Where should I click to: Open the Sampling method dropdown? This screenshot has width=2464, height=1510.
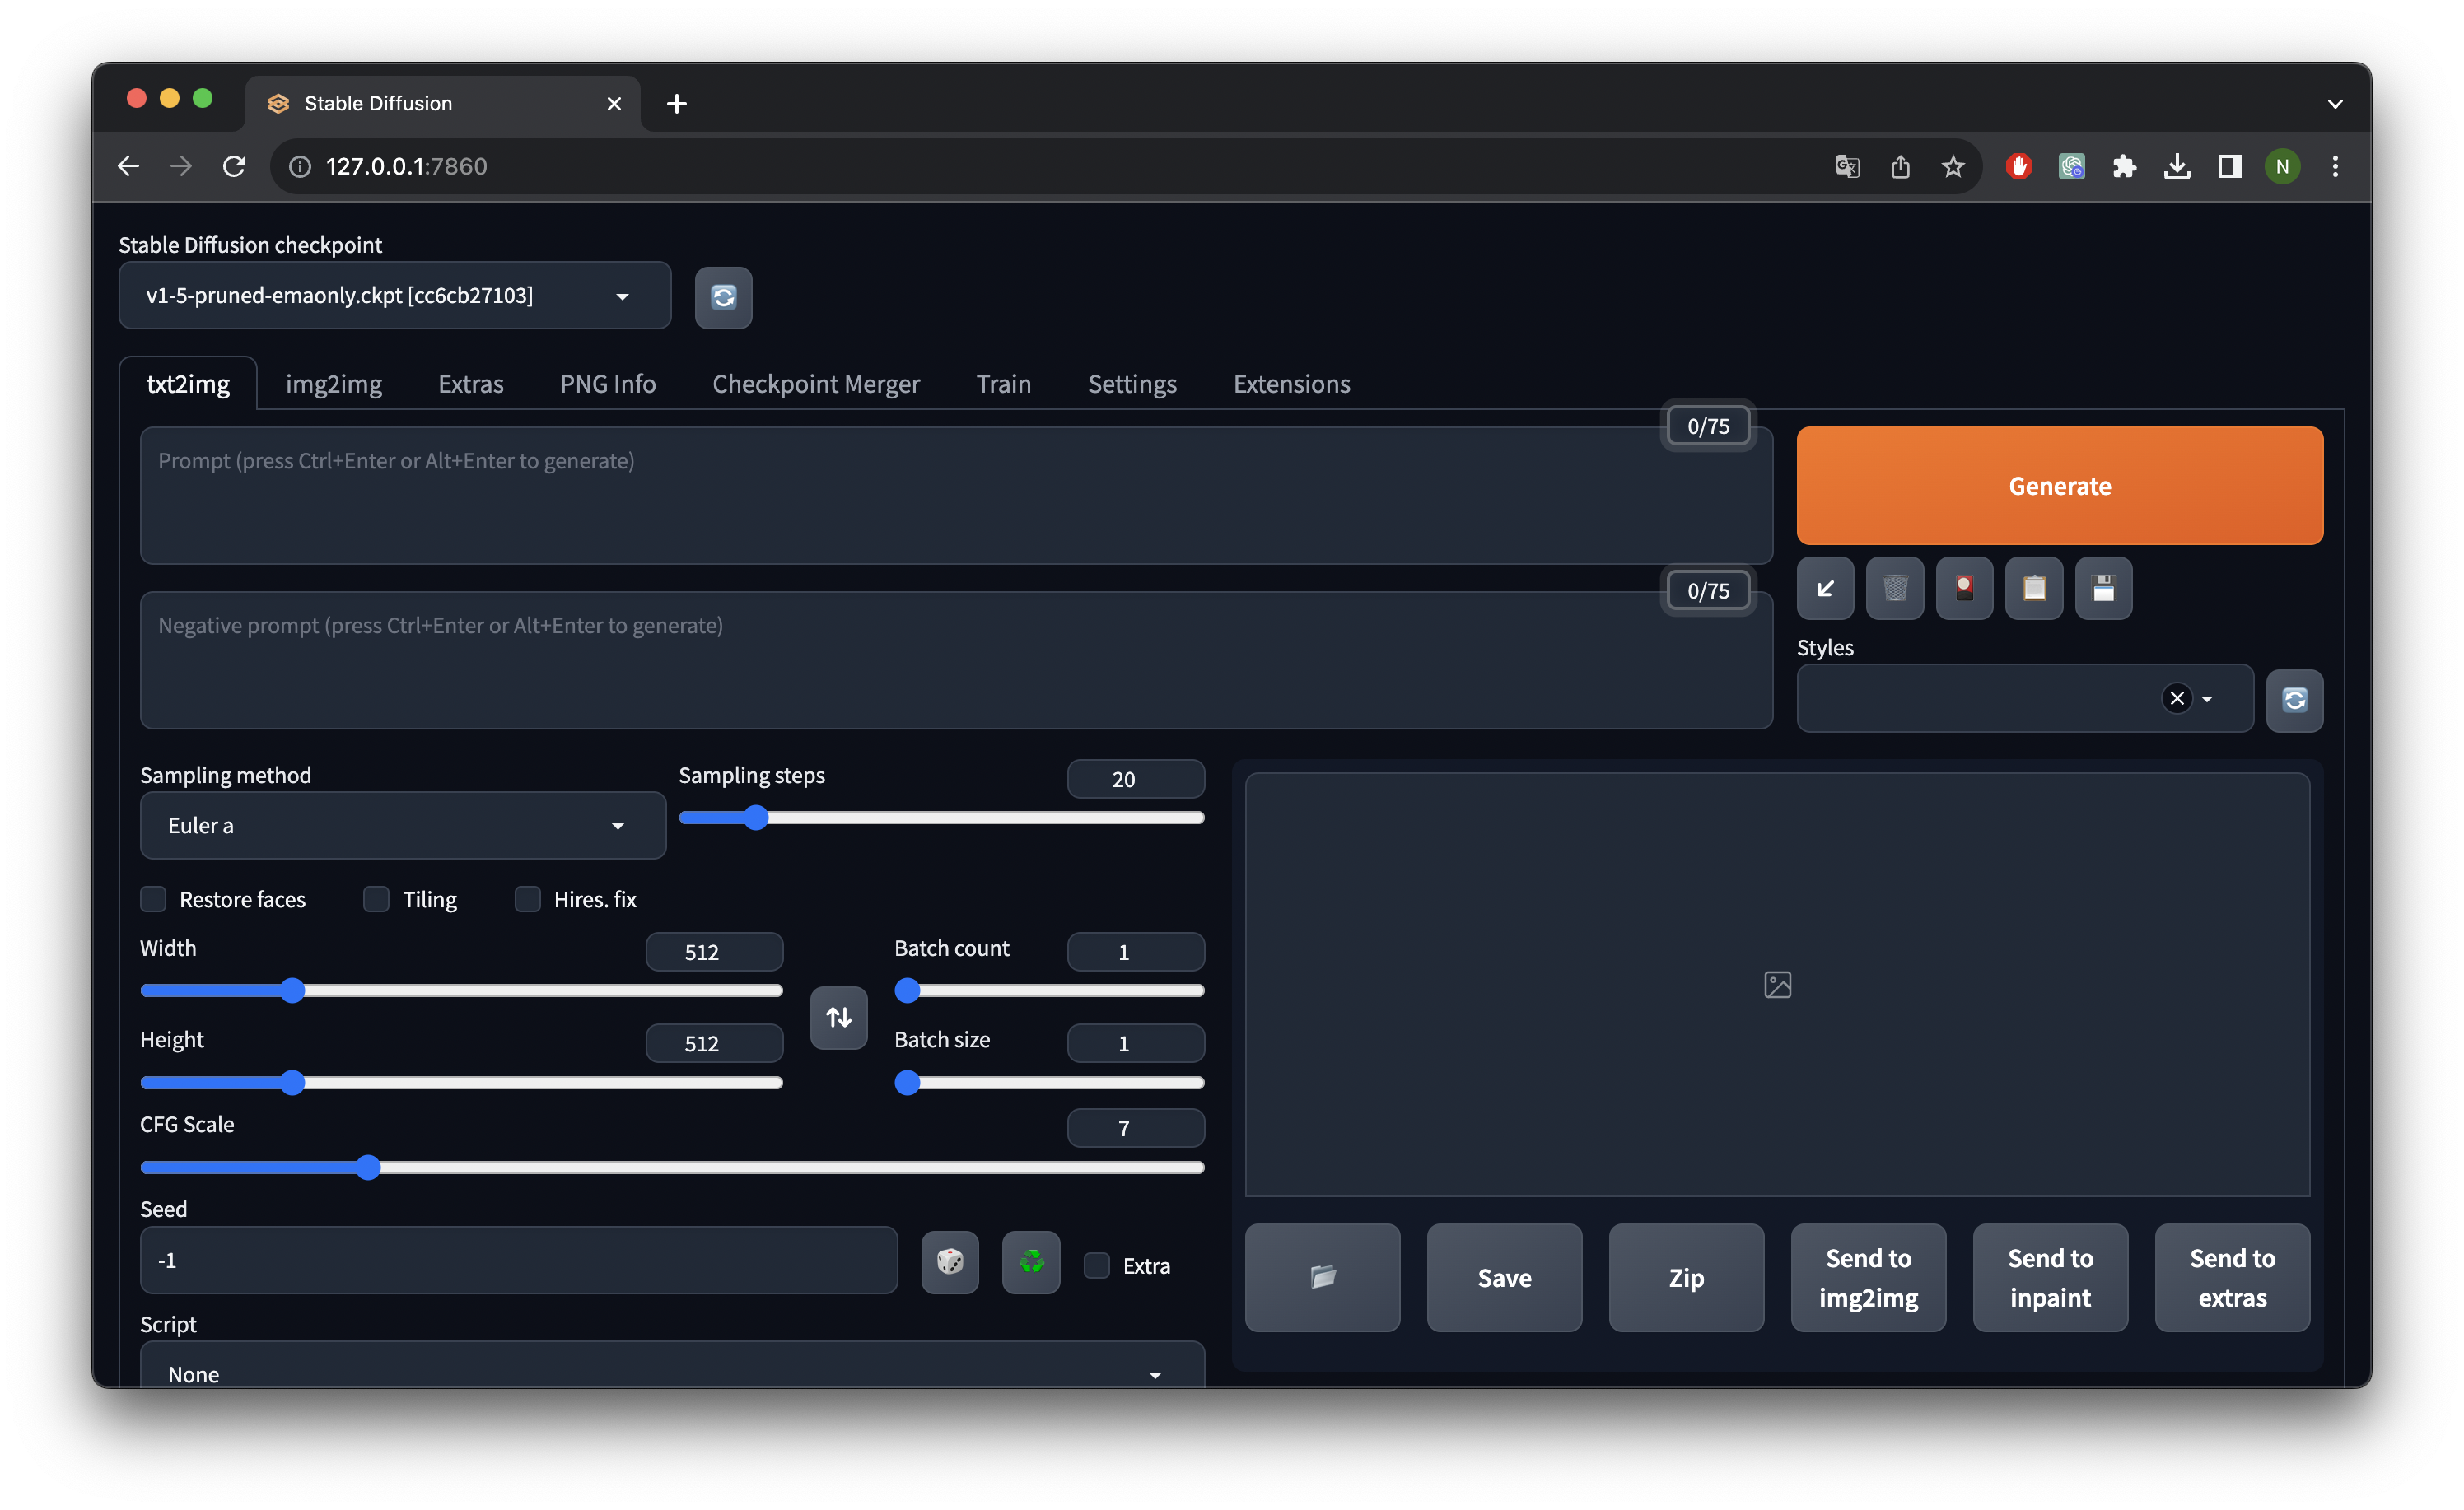point(402,825)
